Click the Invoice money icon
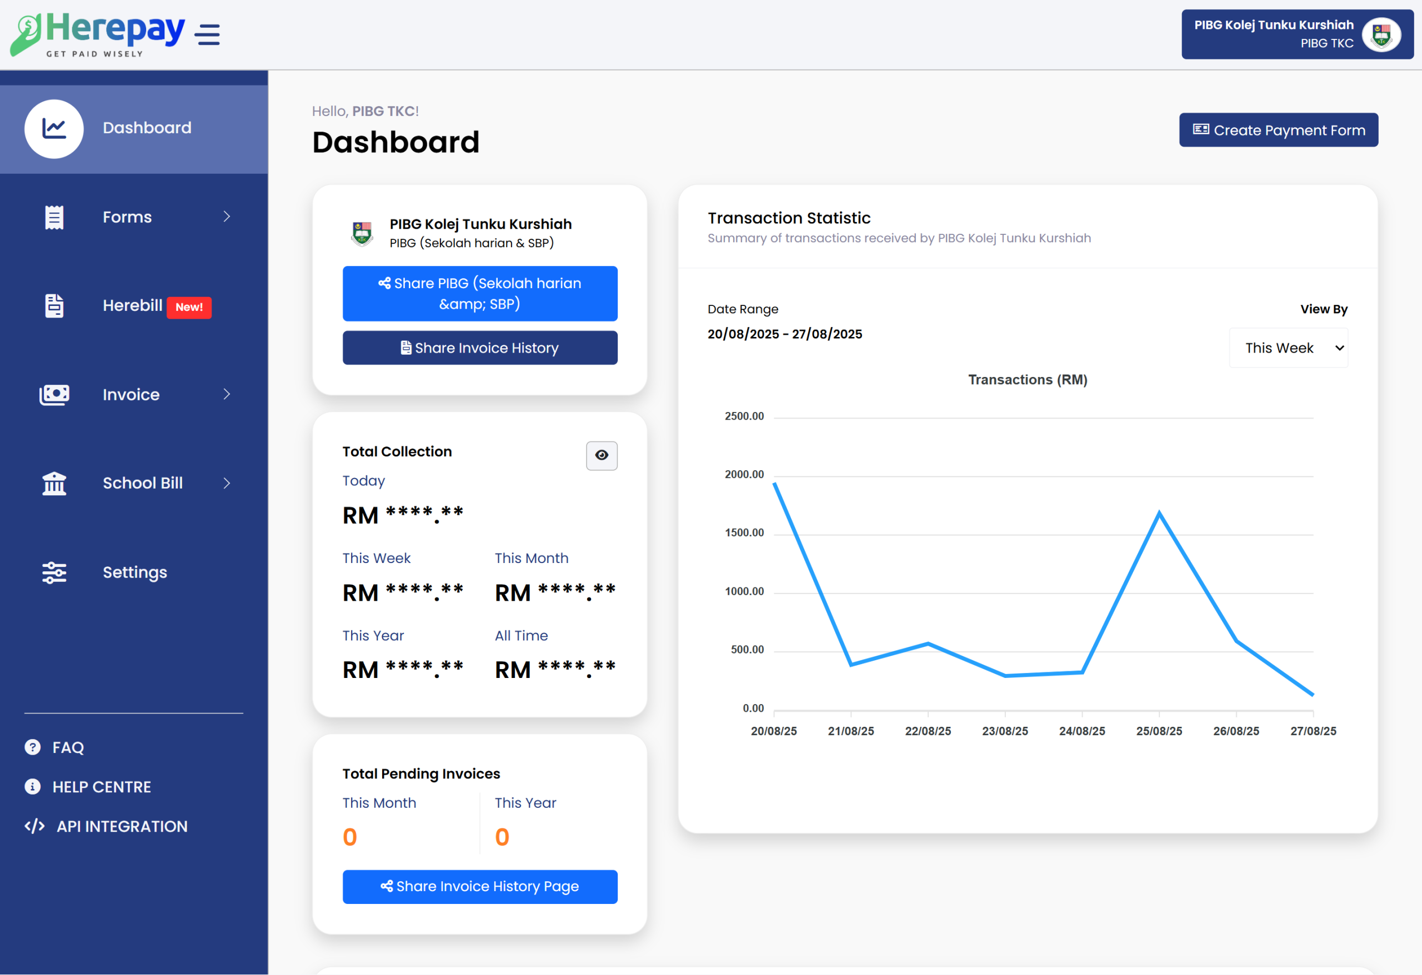Screen dimensions: 1422x975 pyautogui.click(x=54, y=395)
